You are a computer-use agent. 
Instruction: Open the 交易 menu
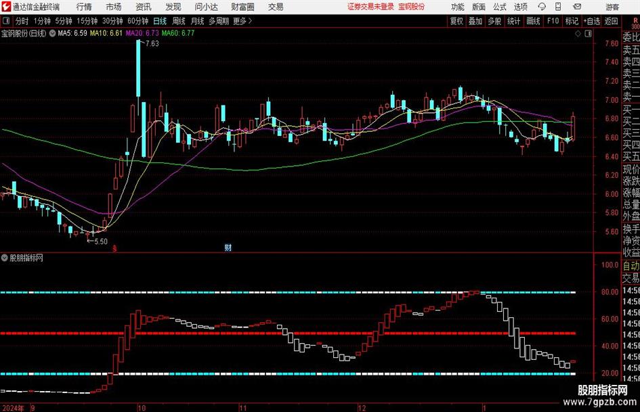276,7
